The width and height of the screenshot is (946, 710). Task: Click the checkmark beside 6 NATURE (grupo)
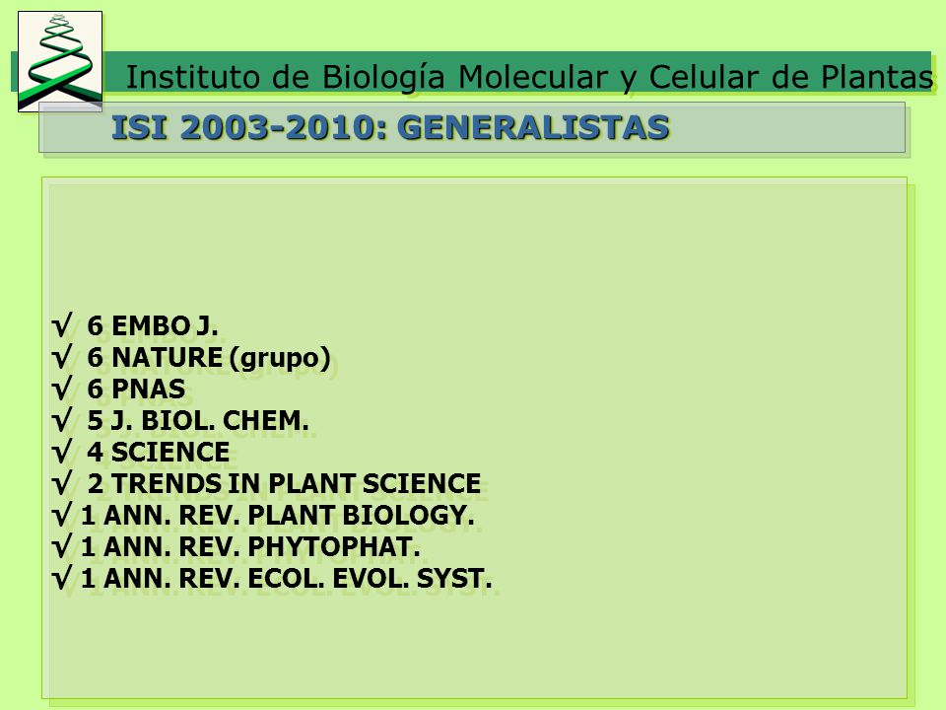point(62,356)
